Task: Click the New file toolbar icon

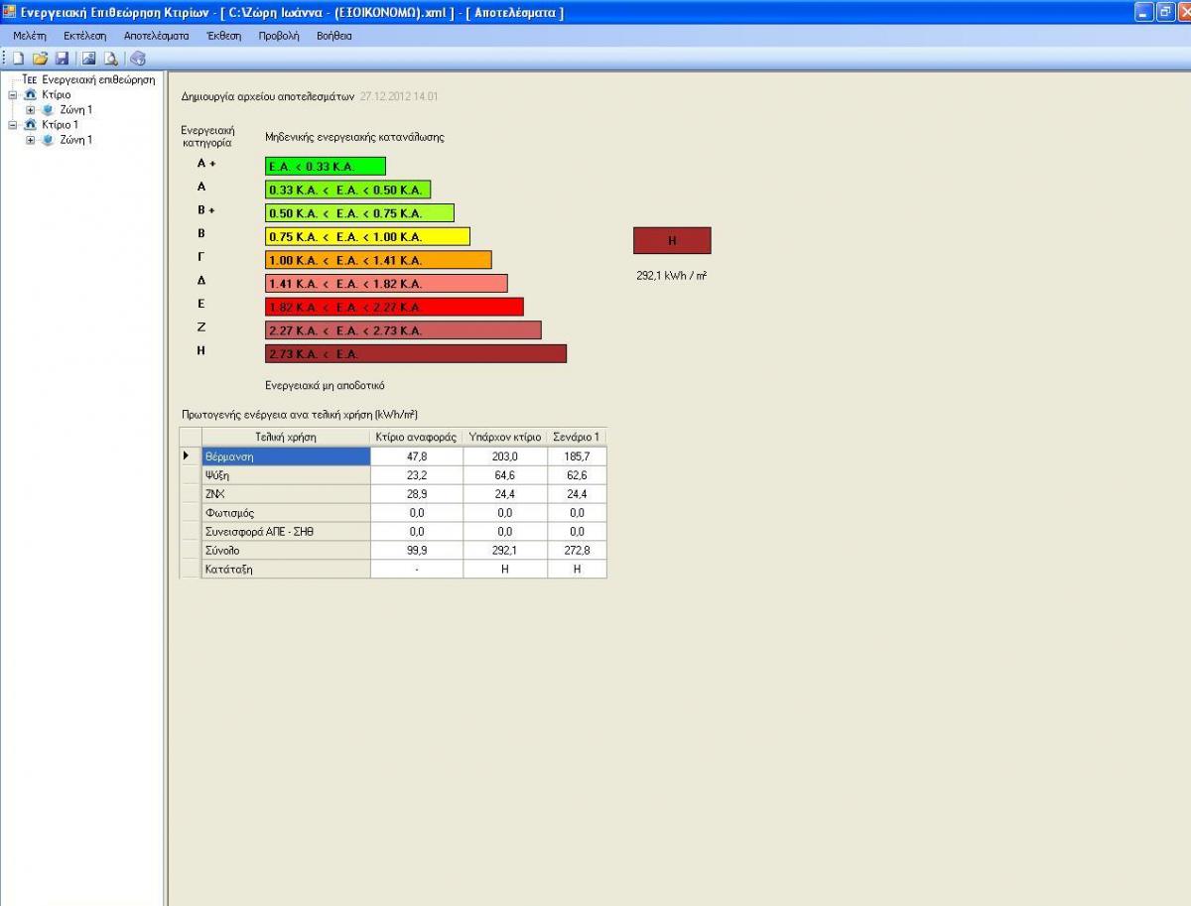Action: [18, 59]
